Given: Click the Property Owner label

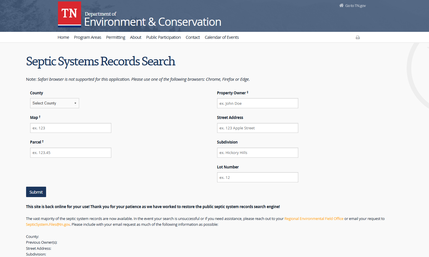Looking at the screenshot, I should 232,93.
